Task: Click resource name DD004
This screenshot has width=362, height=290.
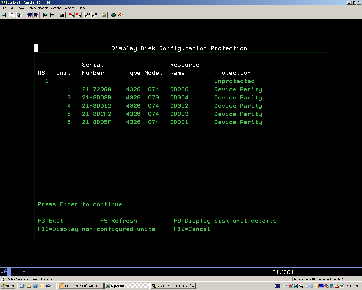Action: [x=179, y=97]
